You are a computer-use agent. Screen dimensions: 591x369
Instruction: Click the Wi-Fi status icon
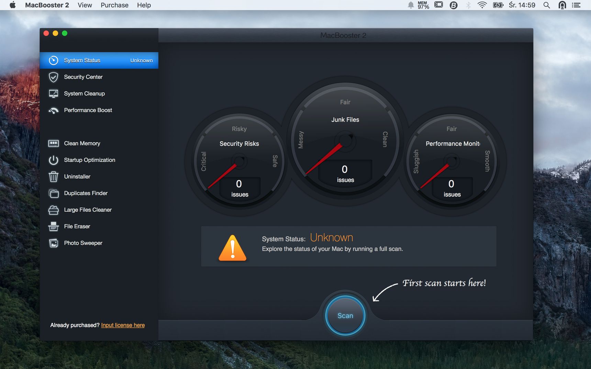pyautogui.click(x=482, y=5)
